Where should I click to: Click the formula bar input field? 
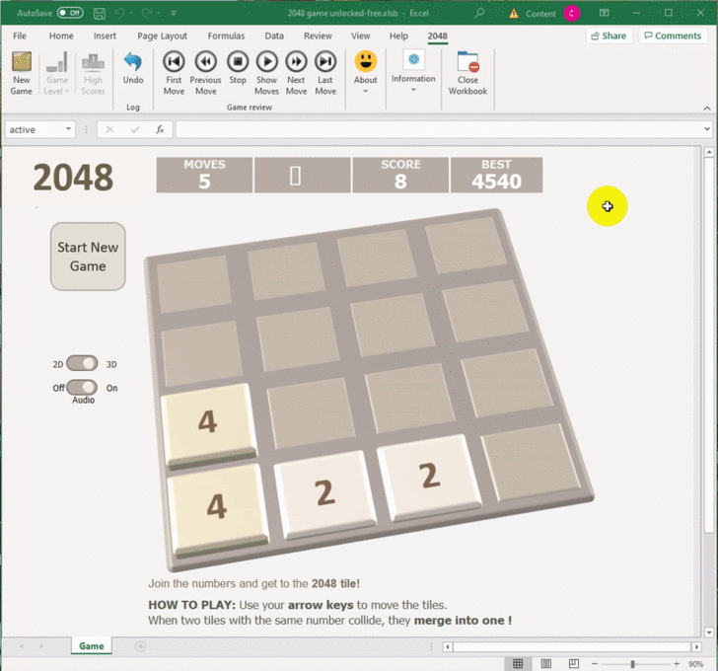pos(438,129)
